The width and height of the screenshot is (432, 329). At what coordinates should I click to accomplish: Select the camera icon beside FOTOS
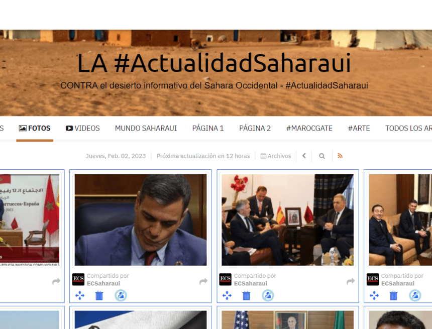23,128
